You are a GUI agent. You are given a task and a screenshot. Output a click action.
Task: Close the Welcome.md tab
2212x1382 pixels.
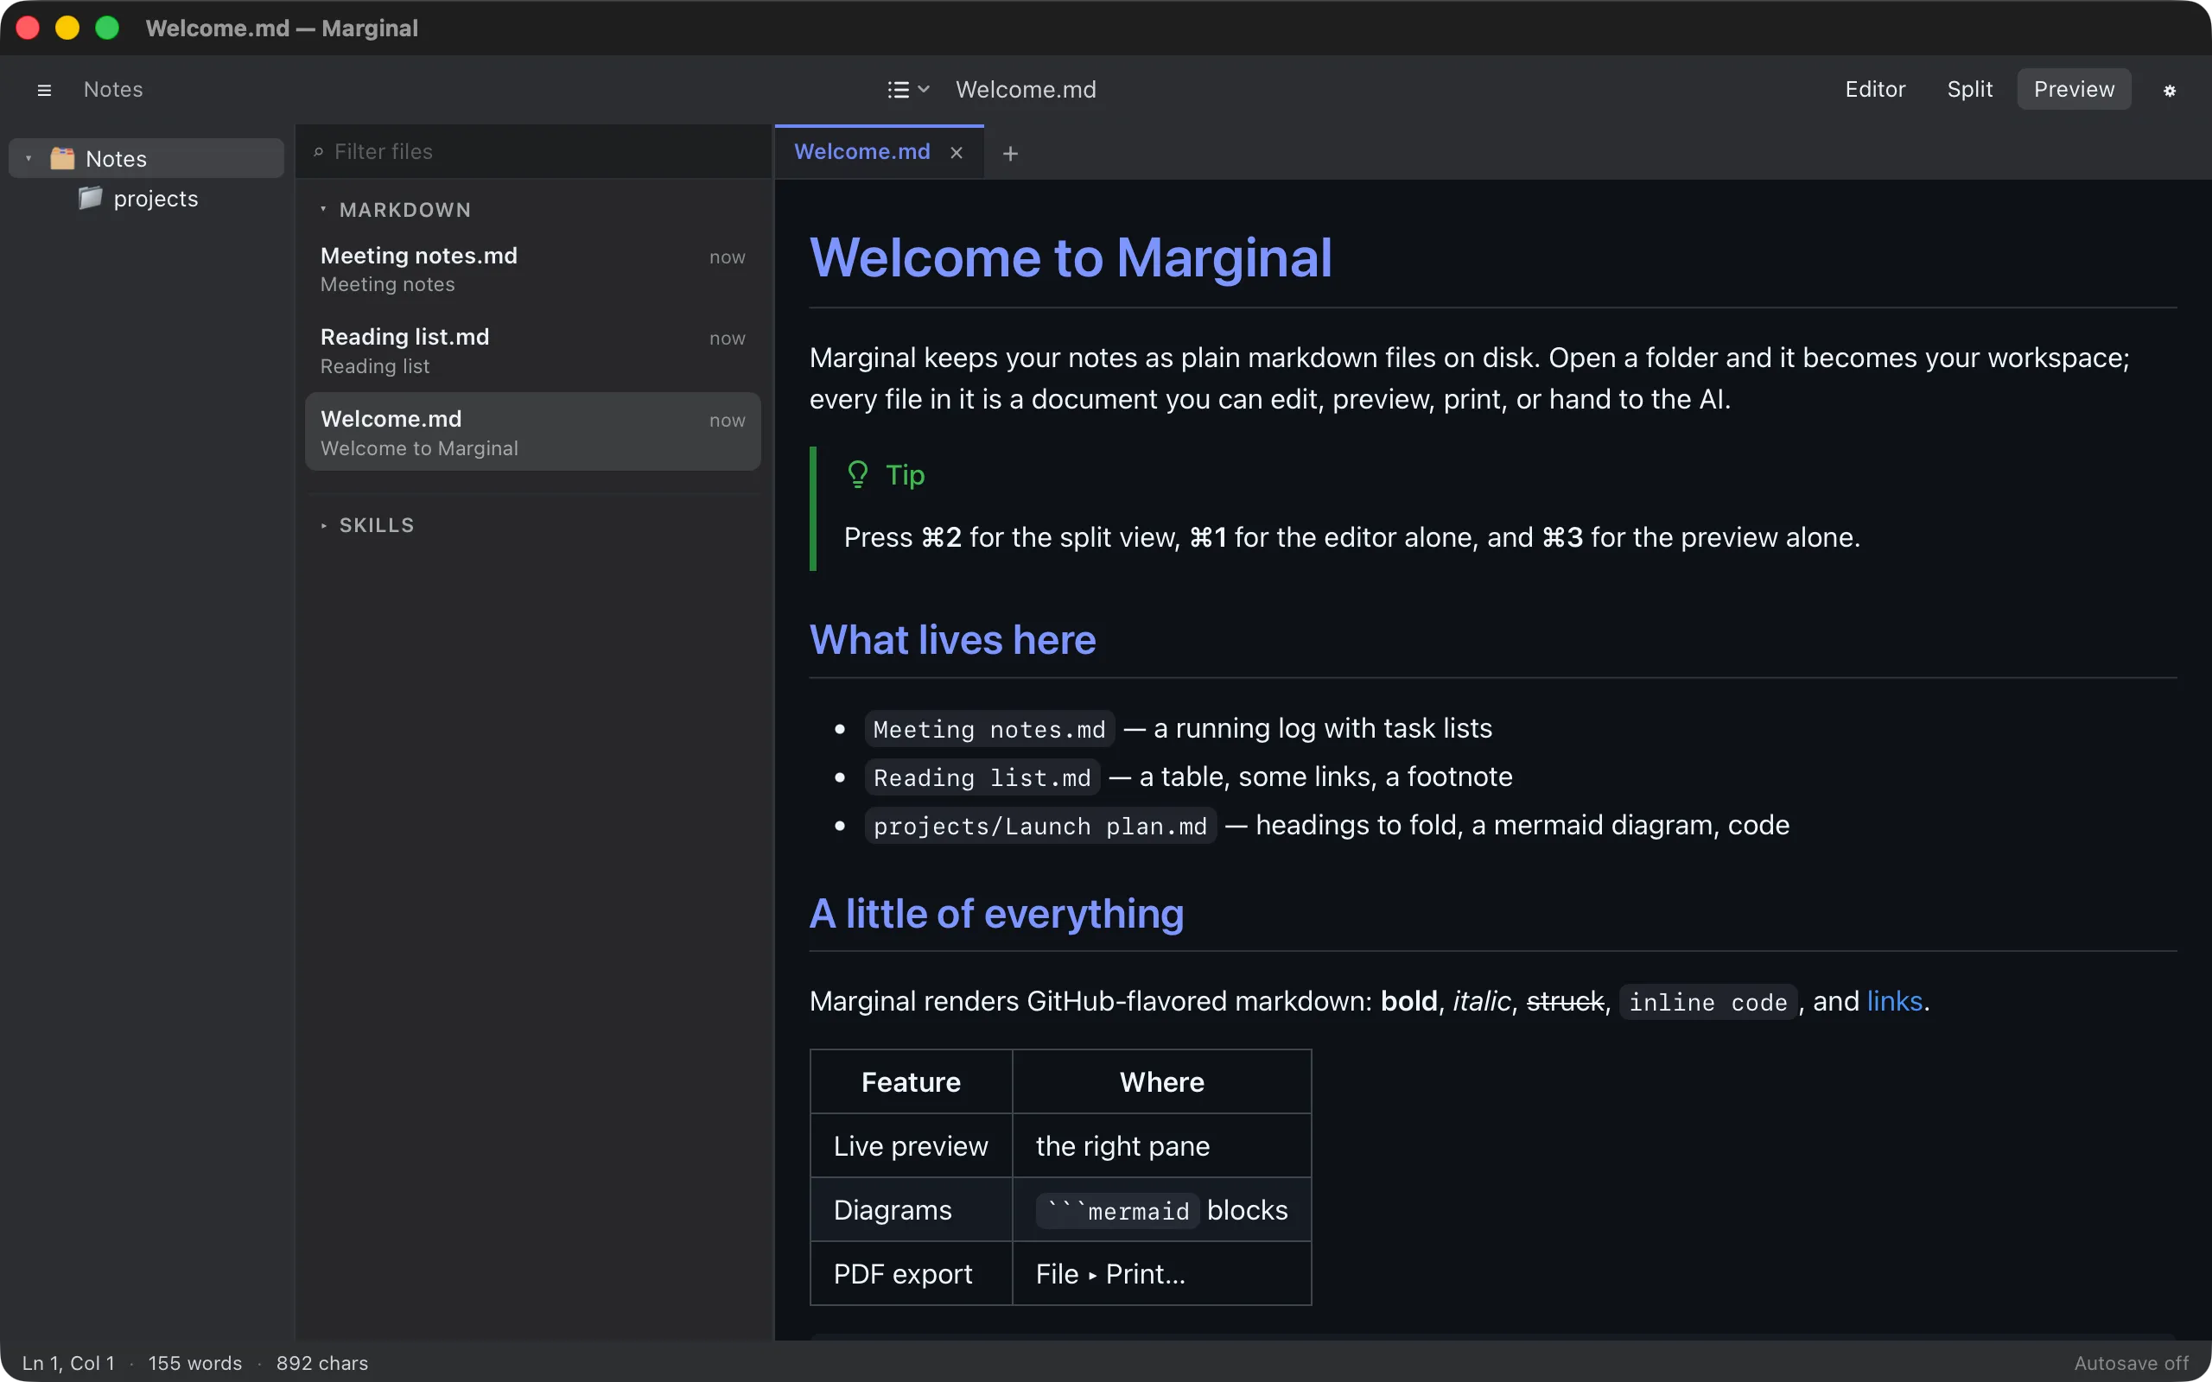tap(957, 153)
